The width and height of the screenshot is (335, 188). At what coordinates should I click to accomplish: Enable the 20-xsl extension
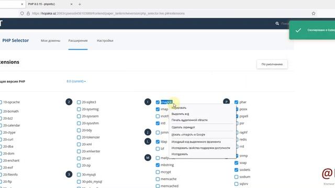tap(79, 158)
